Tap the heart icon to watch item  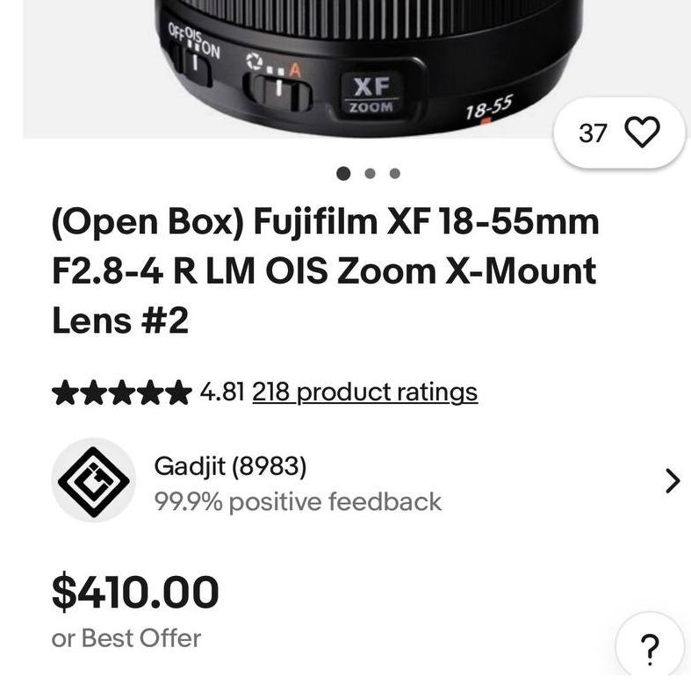point(641,133)
